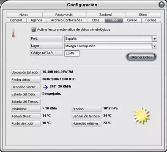
Task: Expand the País dropdown arrow
Action: tap(155, 39)
